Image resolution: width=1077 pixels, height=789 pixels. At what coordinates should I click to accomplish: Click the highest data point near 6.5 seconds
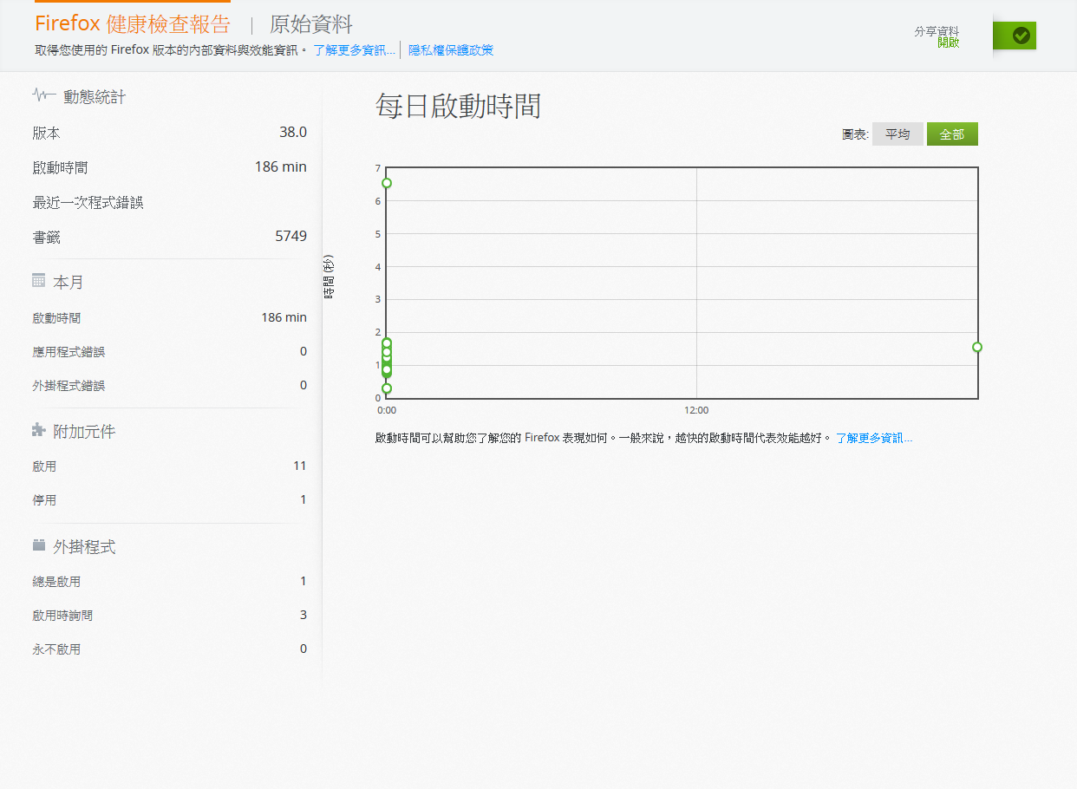[x=387, y=183]
